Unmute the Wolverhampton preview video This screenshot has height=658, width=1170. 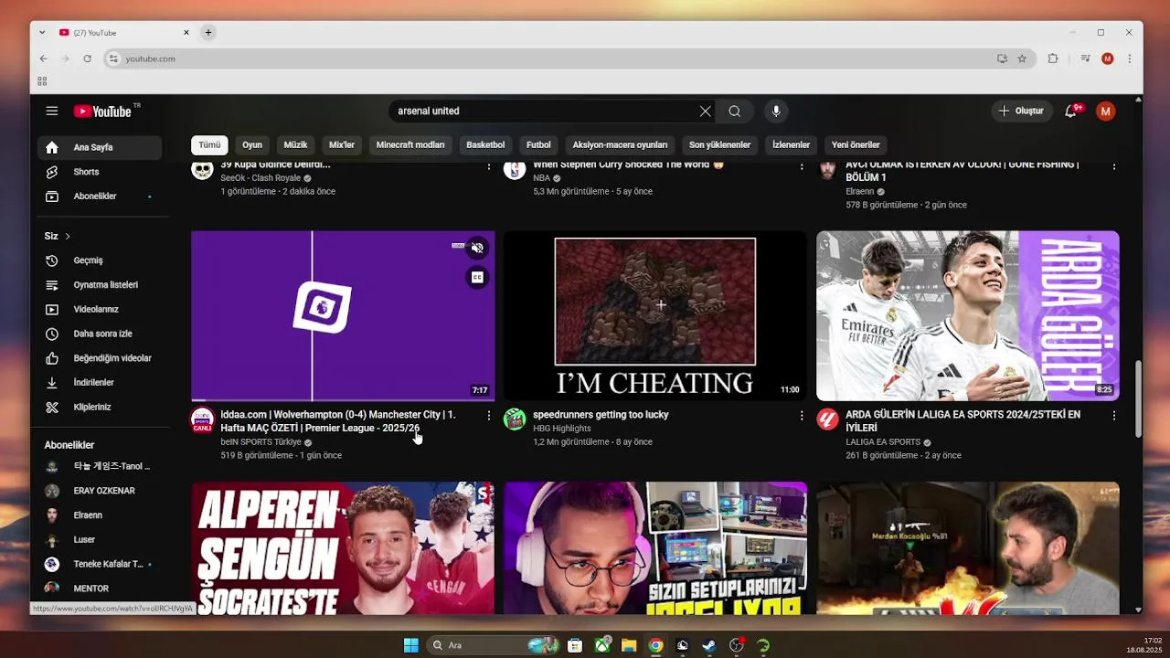pyautogui.click(x=477, y=248)
